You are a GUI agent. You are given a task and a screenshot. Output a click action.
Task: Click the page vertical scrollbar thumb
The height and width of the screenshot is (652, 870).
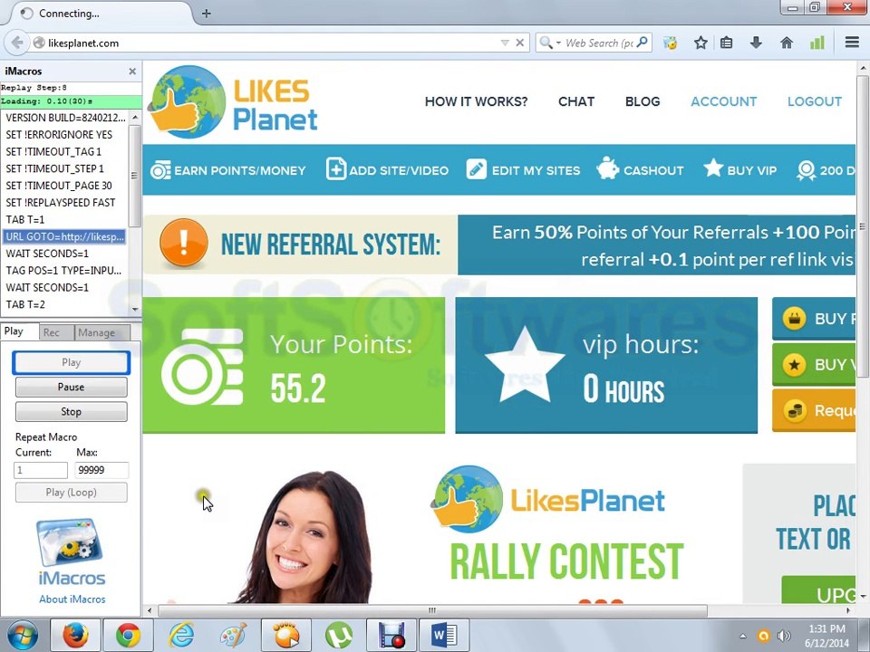862,226
